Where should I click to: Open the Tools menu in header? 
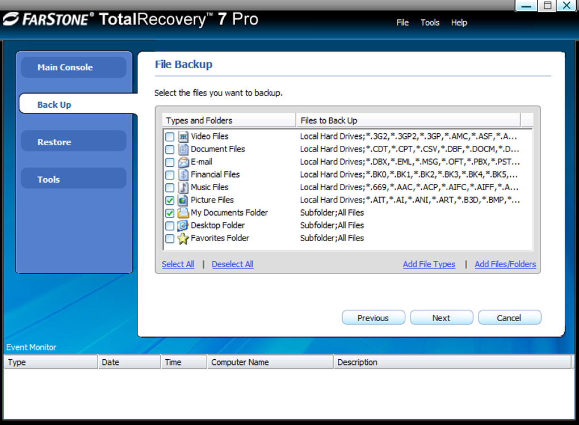(430, 23)
